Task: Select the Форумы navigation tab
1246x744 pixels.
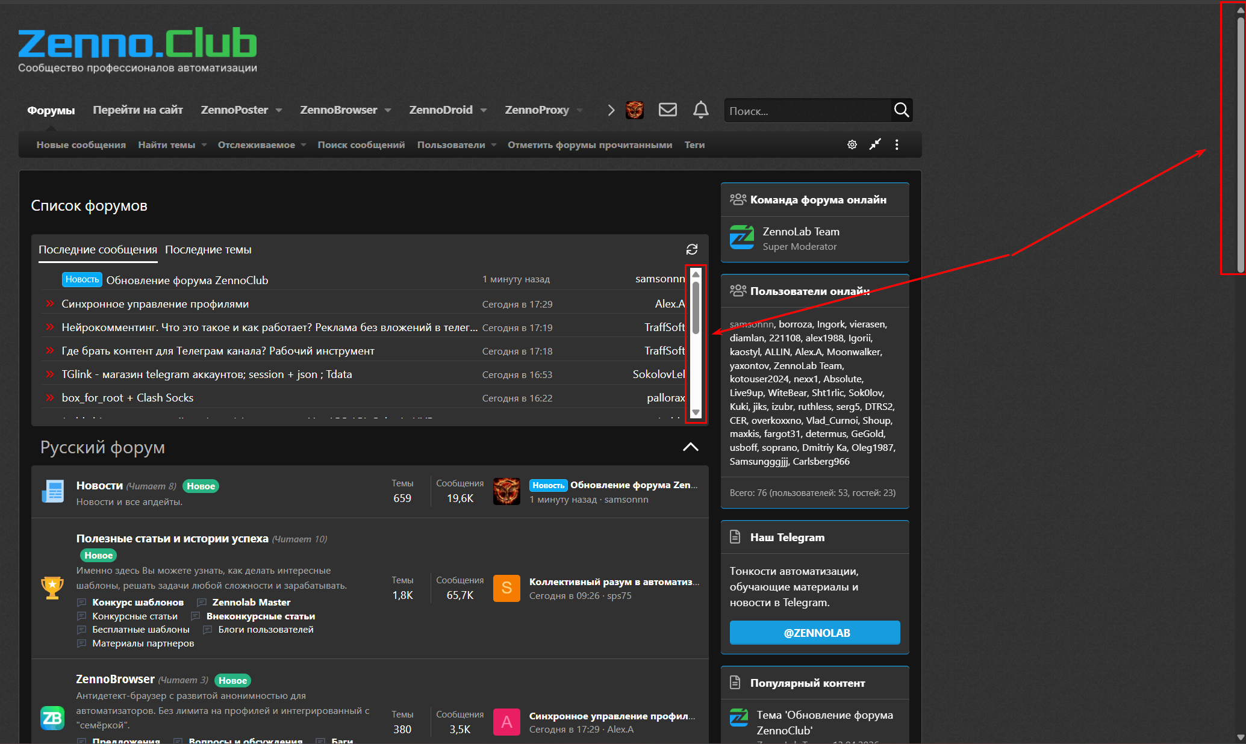Action: tap(51, 111)
